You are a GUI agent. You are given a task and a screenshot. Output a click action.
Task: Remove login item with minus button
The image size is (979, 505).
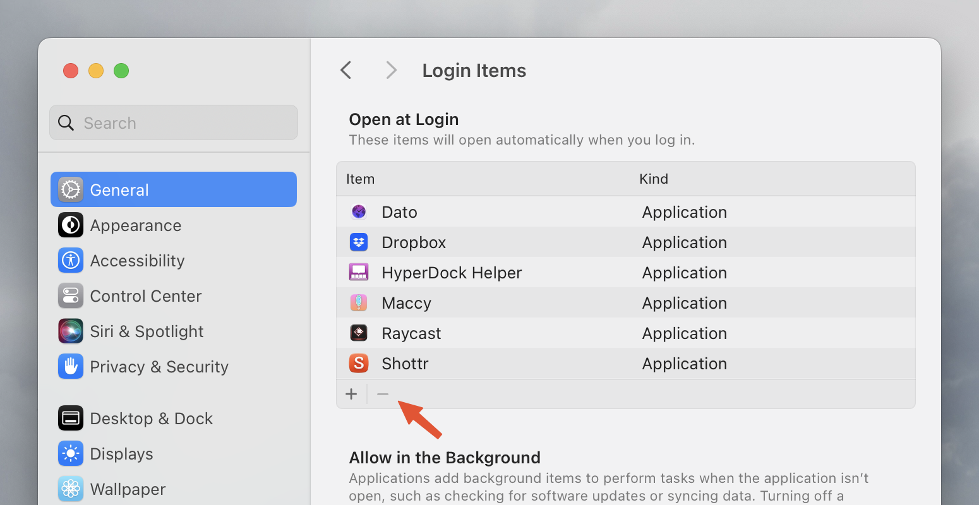pos(383,394)
